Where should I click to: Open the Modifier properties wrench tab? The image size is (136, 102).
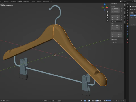[127, 26]
